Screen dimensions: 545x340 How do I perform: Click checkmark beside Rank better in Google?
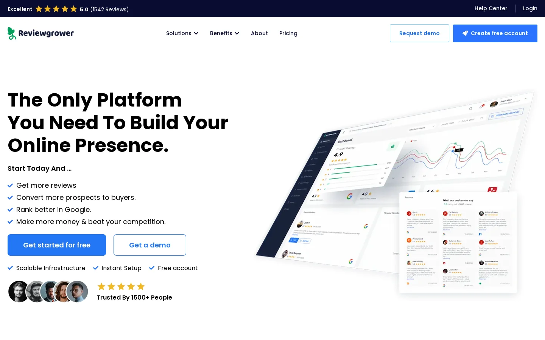coord(10,210)
